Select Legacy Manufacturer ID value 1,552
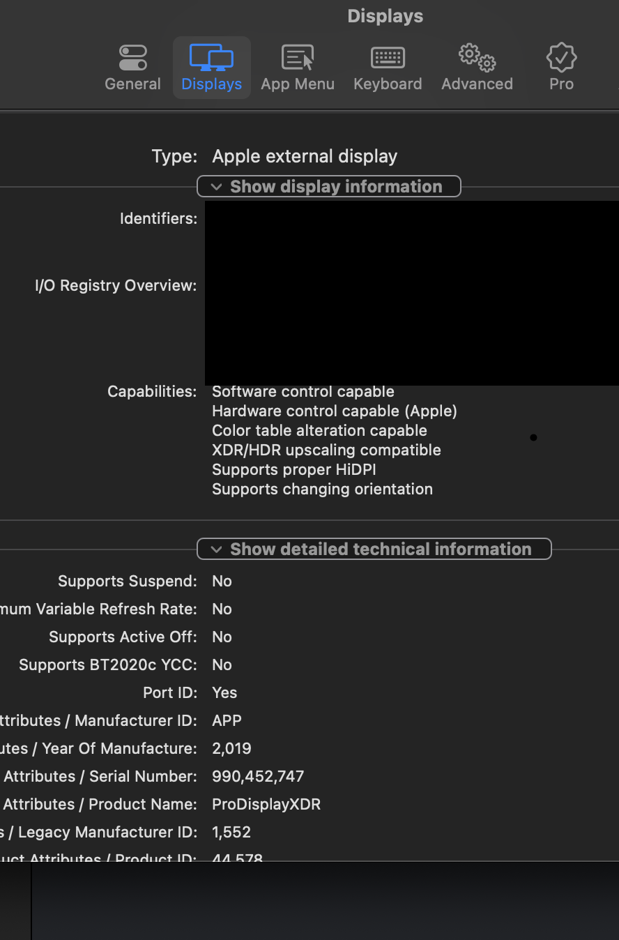The width and height of the screenshot is (619, 940). click(231, 832)
